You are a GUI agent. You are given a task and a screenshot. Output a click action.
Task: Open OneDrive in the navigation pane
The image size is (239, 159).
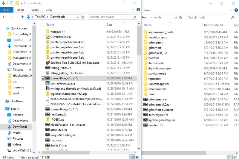(x=14, y=101)
